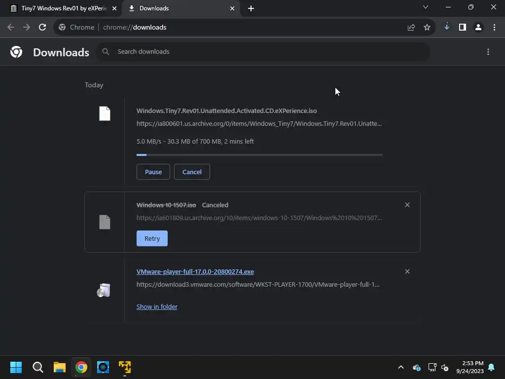This screenshot has height=379, width=505.
Task: Open the yellow arrows app on taskbar
Action: 125,367
